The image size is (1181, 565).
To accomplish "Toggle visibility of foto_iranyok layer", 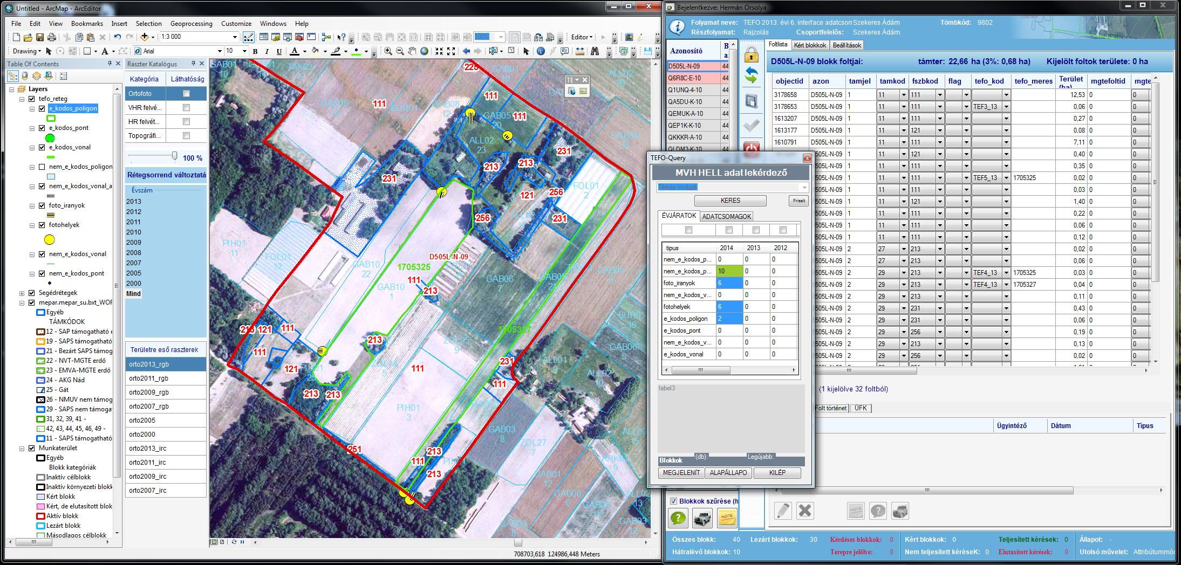I will (42, 205).
